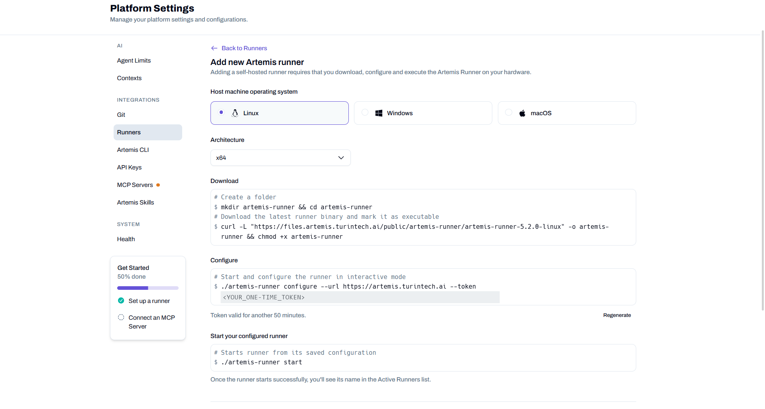Select the Windows radio button
765x409 pixels.
[365, 112]
